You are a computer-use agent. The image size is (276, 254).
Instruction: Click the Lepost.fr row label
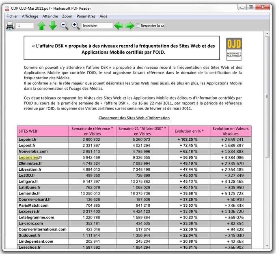[27, 146]
